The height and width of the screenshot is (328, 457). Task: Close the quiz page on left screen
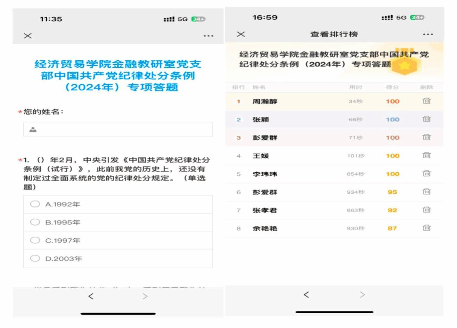(x=28, y=36)
